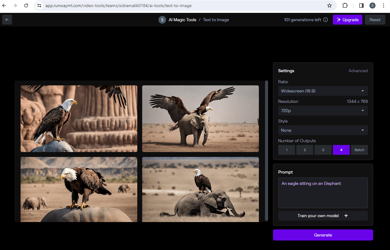The width and height of the screenshot is (390, 250).
Task: Click the plus icon beside Train your own model
Action: click(346, 216)
